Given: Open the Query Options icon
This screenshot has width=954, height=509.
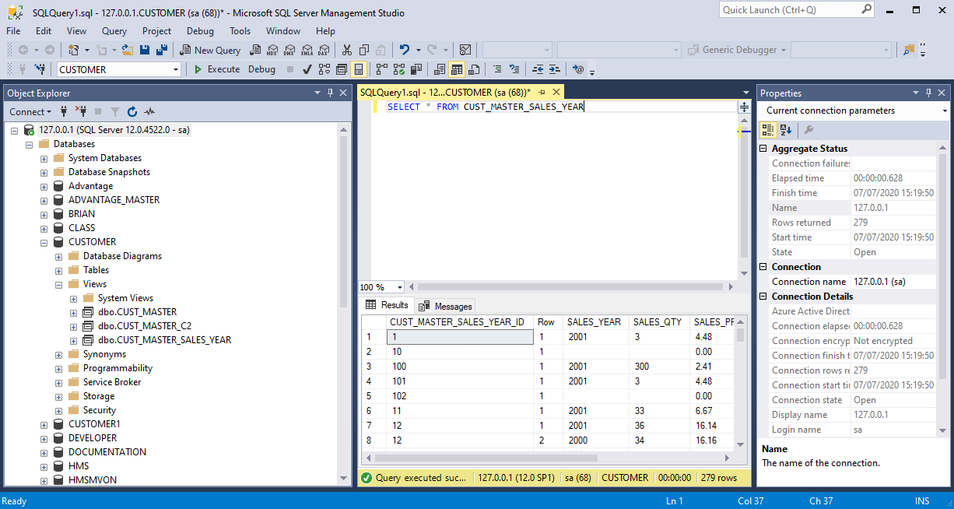Looking at the screenshot, I should click(x=341, y=69).
